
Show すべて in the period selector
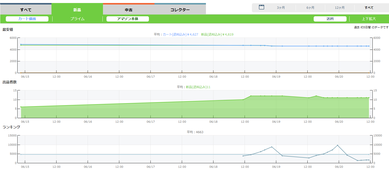(369, 8)
